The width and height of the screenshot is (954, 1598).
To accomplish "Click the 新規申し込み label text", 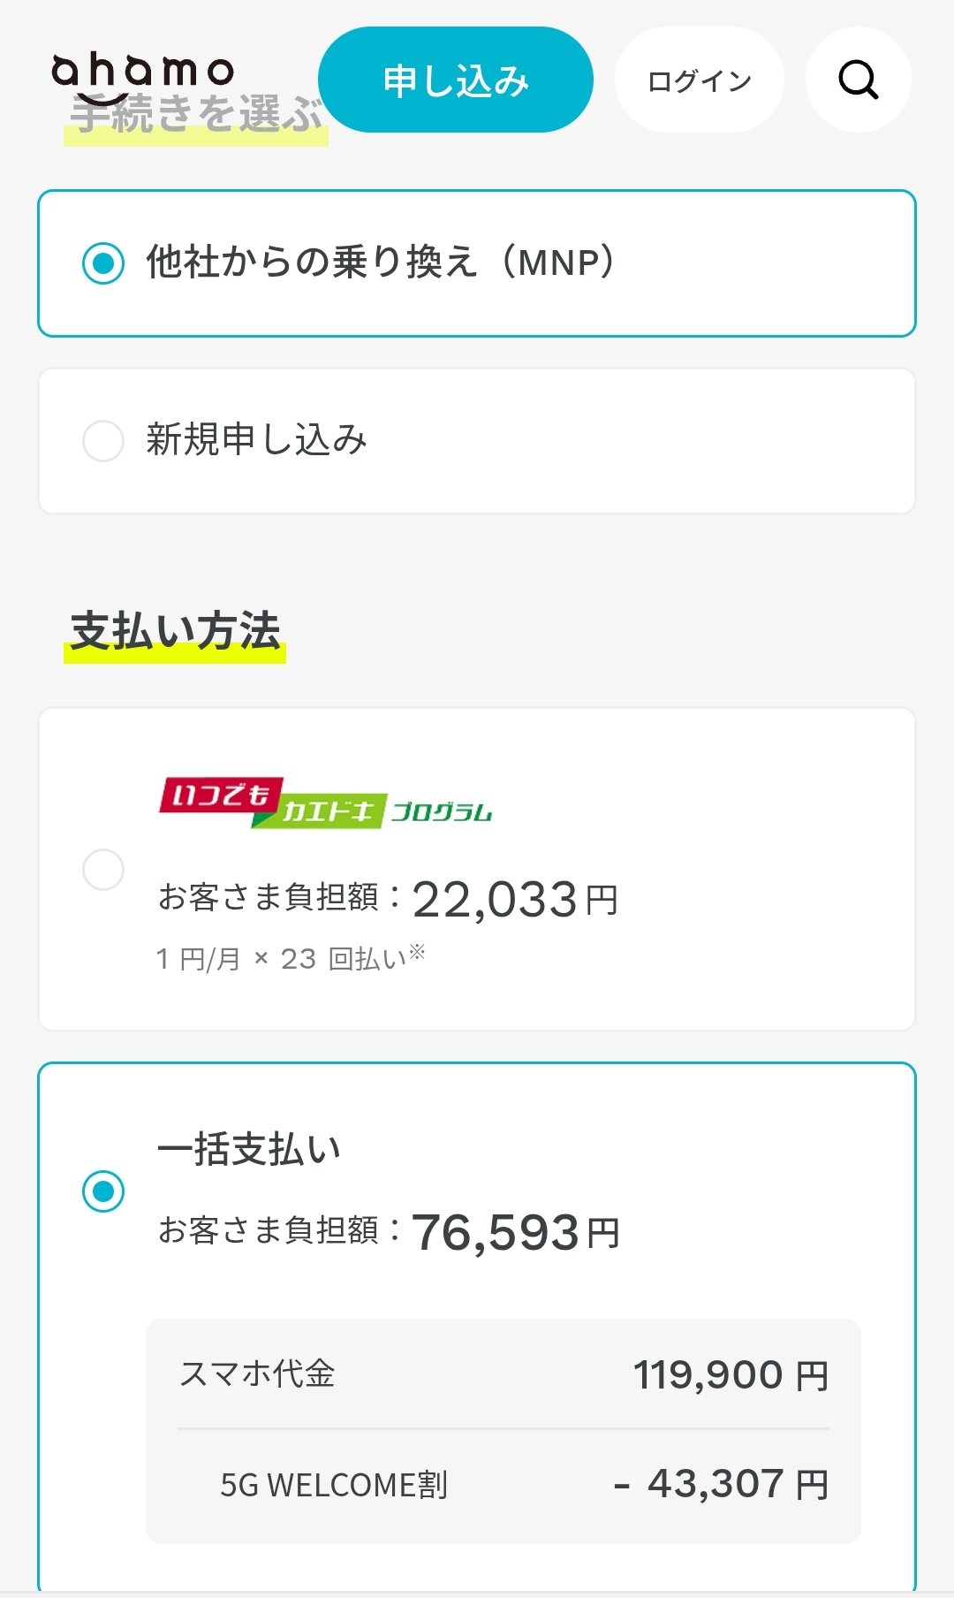I will [x=256, y=440].
